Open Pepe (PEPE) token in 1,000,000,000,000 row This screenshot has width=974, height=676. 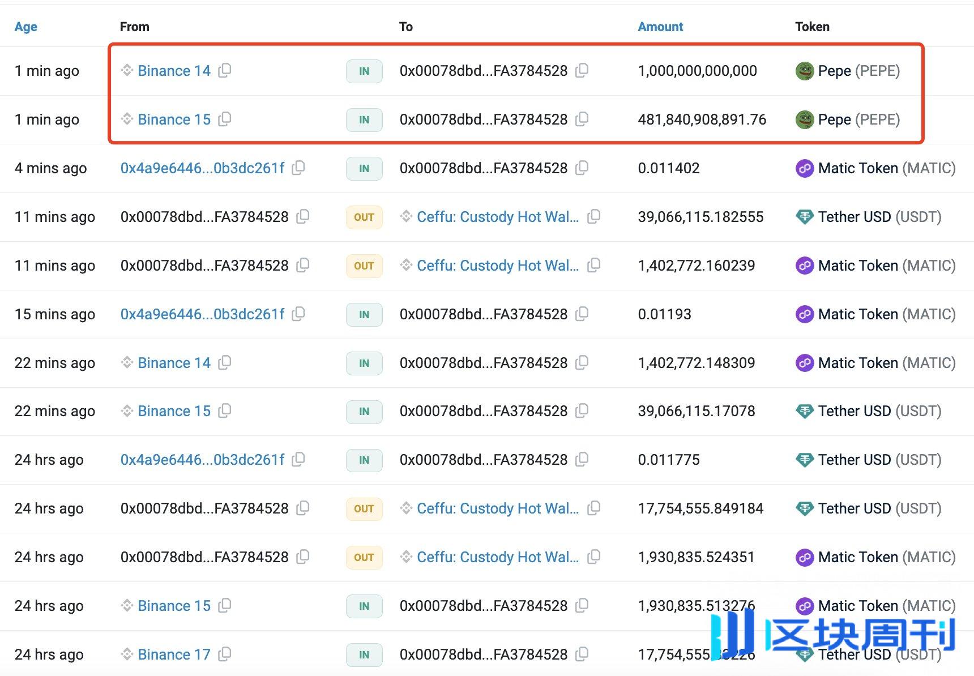859,71
